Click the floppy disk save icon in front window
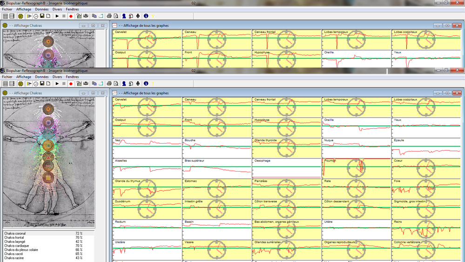The width and height of the screenshot is (465, 262). click(42, 83)
